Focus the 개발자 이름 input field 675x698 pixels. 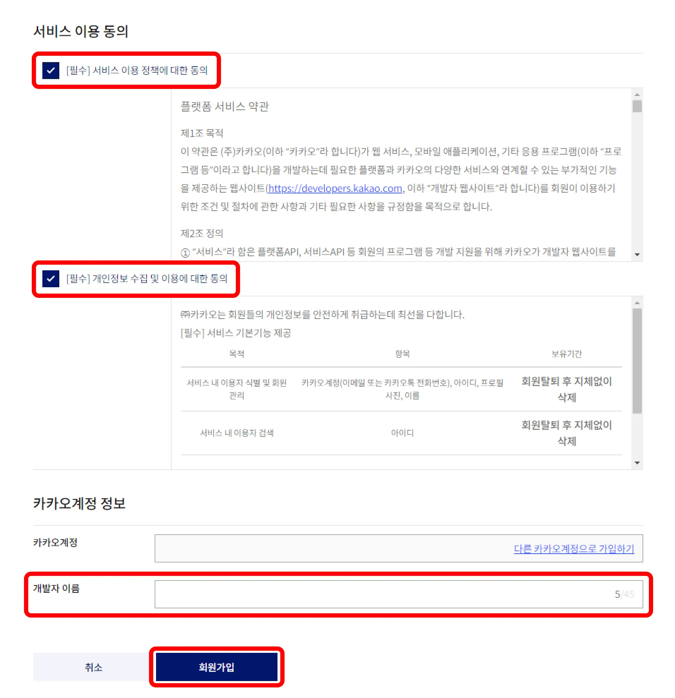[x=399, y=594]
